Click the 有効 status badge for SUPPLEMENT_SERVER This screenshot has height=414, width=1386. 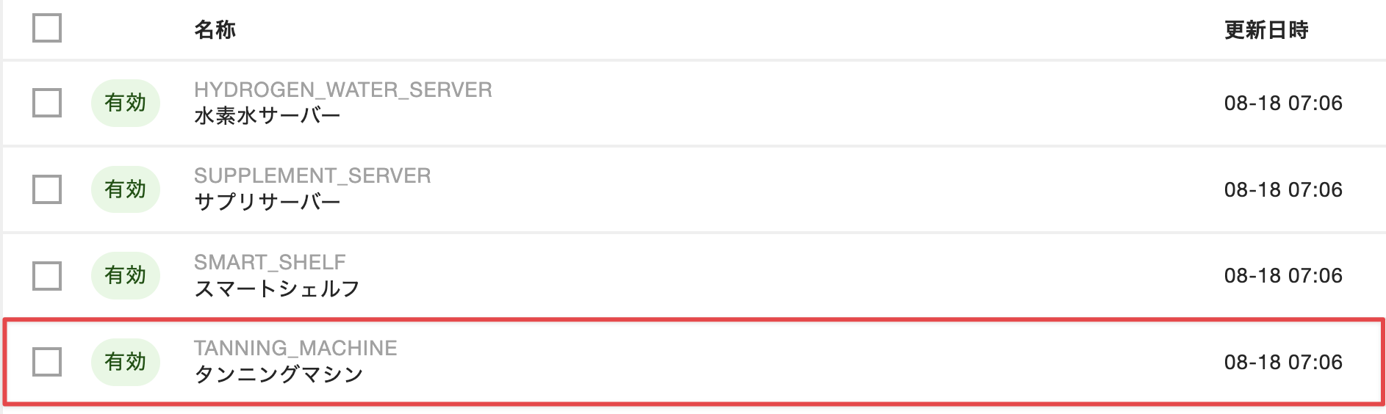(126, 189)
